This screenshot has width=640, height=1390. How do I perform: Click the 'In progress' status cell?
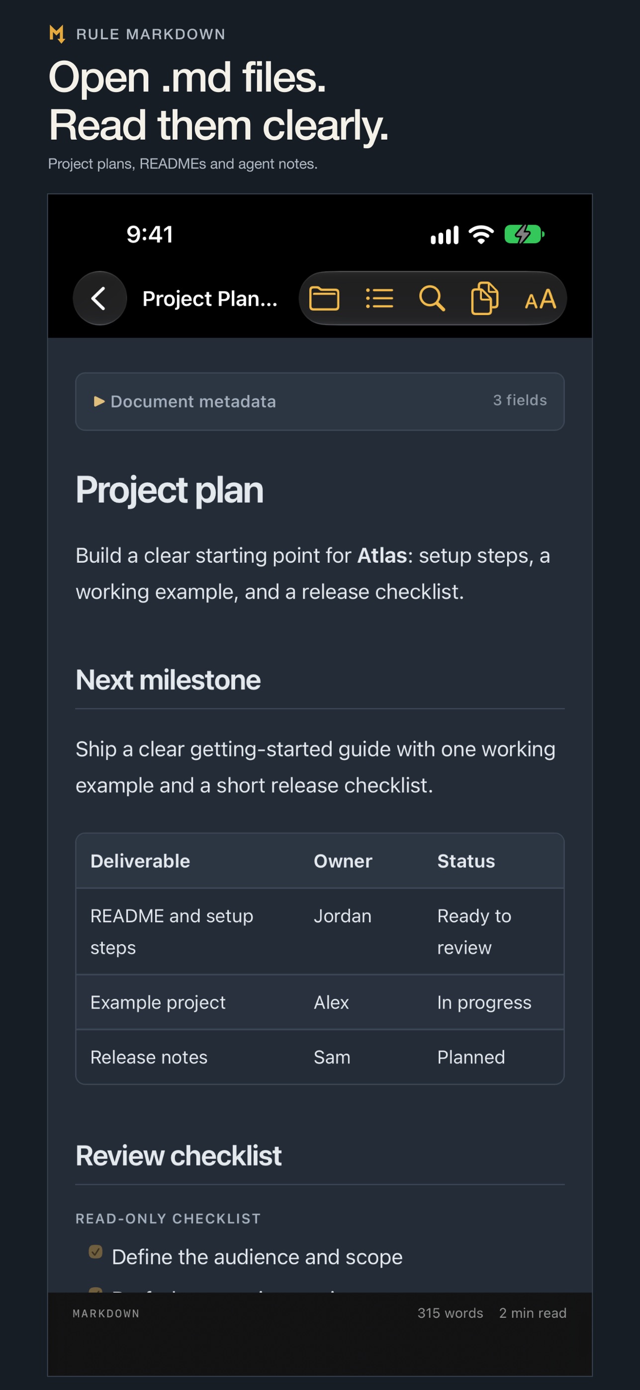[484, 1003]
